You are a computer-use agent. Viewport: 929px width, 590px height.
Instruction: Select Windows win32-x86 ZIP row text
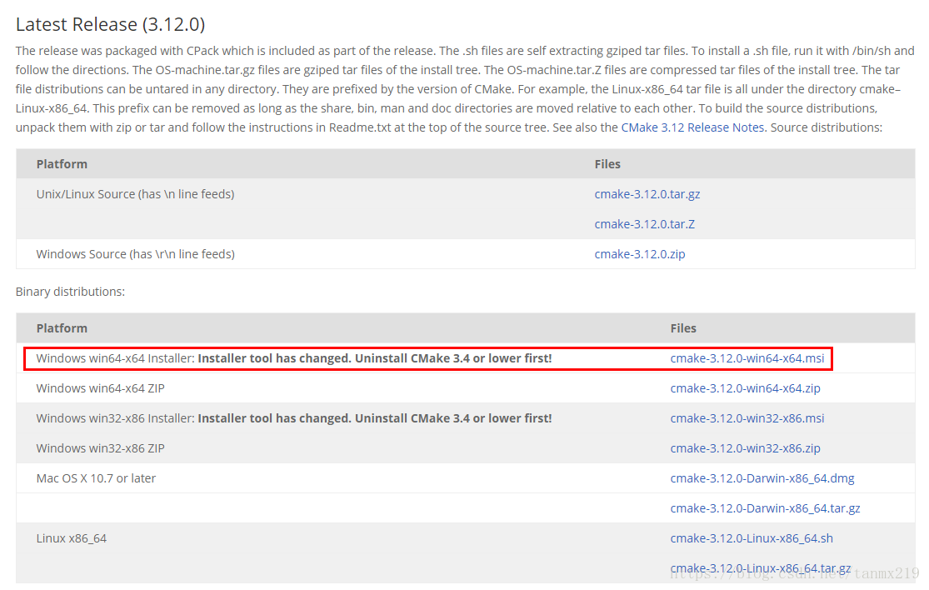100,448
